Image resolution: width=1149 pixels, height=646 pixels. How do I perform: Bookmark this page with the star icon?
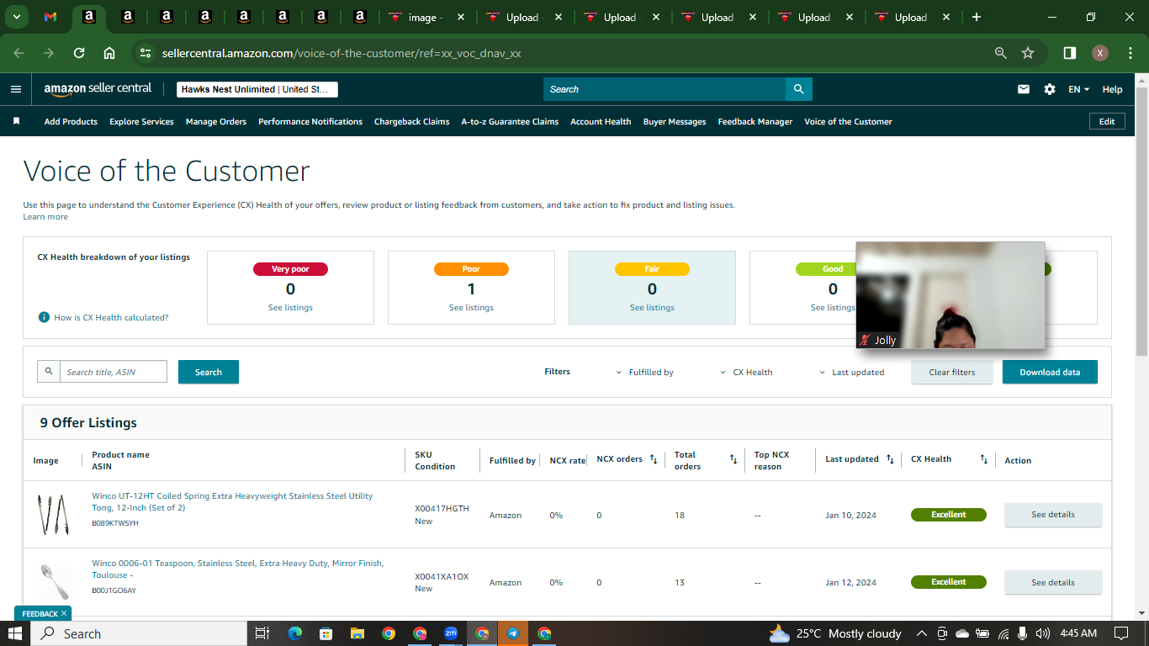1028,53
